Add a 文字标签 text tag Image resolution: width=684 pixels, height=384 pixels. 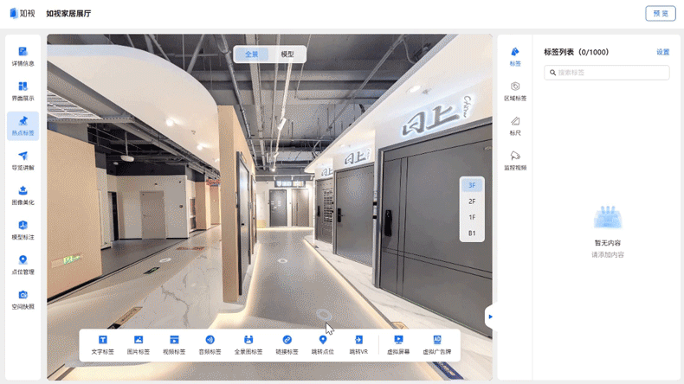click(x=102, y=344)
